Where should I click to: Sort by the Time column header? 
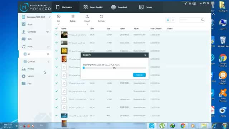coord(92,29)
